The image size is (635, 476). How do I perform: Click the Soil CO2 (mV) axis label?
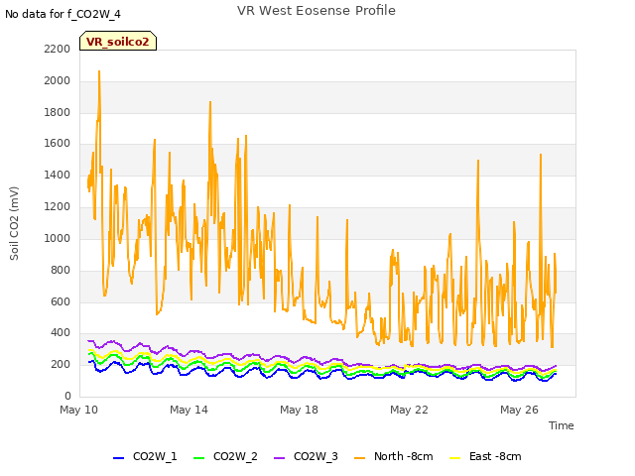click(14, 223)
